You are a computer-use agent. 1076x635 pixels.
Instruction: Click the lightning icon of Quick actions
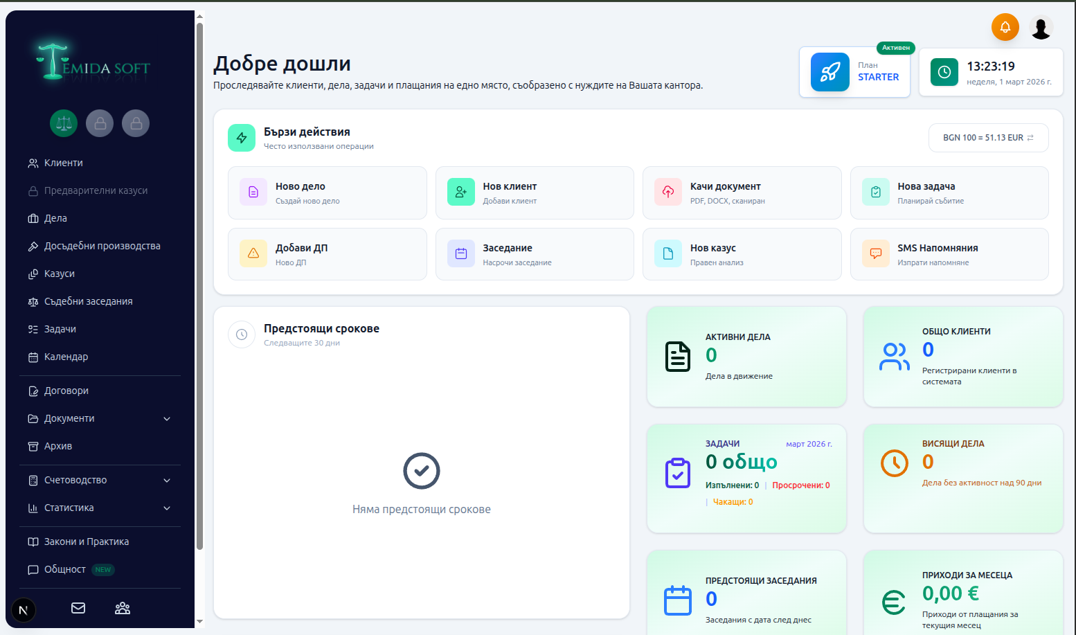pyautogui.click(x=242, y=138)
